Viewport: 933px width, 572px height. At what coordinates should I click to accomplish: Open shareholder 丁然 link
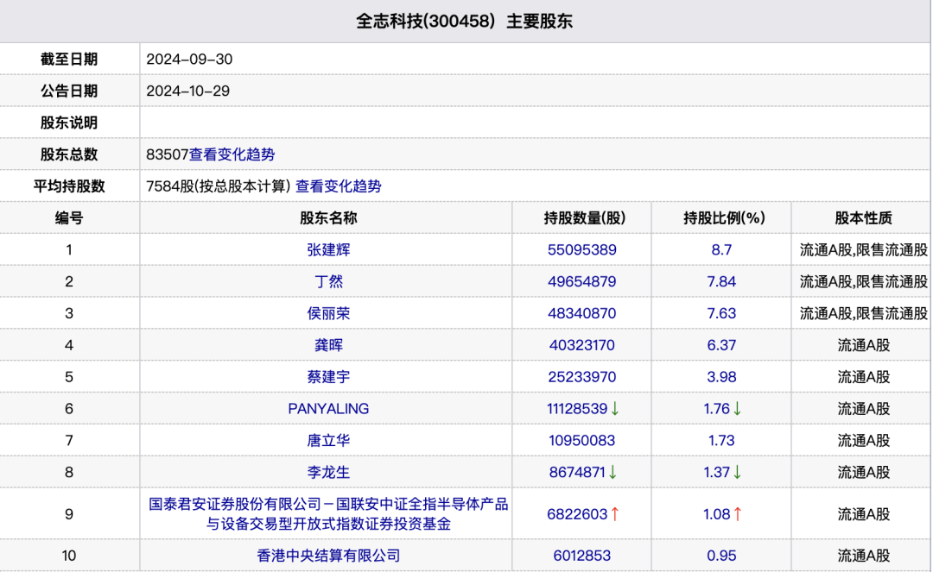pos(328,281)
